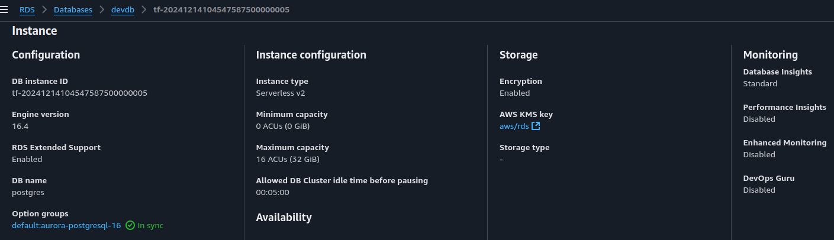Select the current instance breadcrumb text

click(x=221, y=10)
